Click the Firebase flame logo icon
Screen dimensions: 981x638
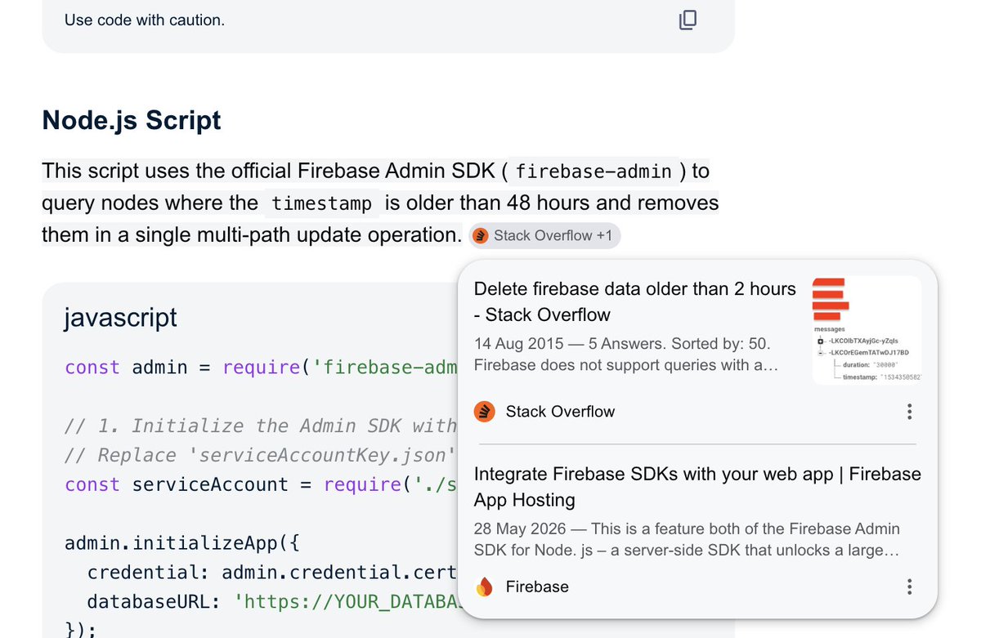point(485,587)
